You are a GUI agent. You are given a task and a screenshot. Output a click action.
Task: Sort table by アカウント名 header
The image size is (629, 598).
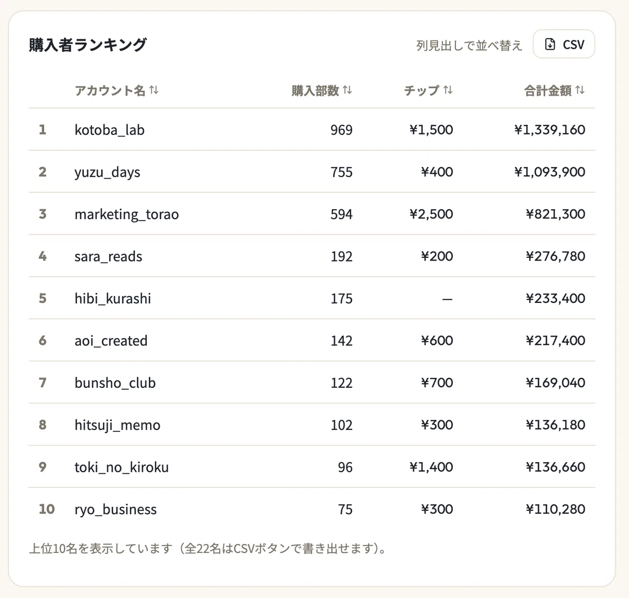click(116, 90)
